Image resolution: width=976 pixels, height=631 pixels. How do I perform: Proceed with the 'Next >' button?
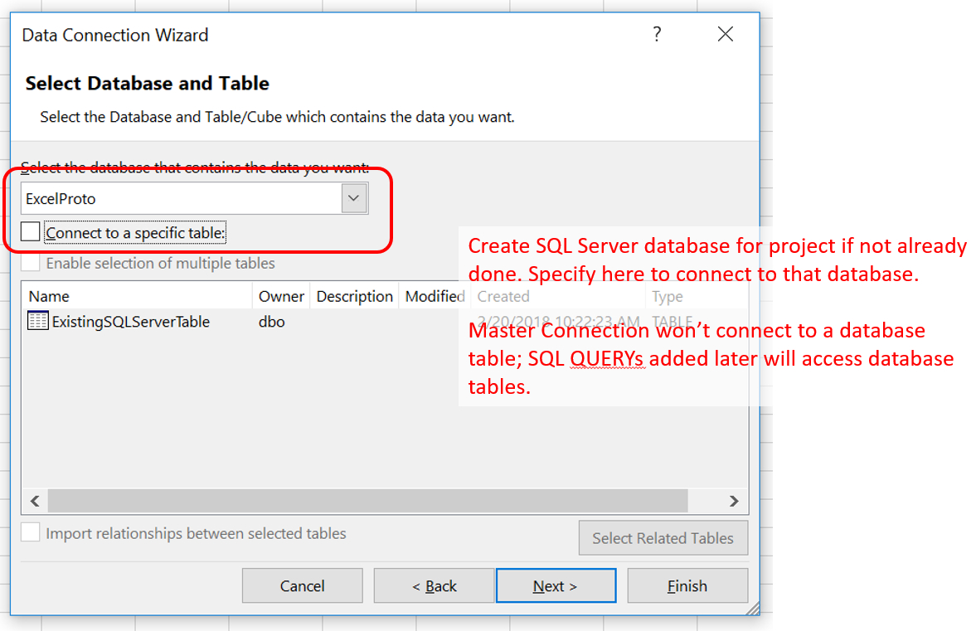coord(555,586)
